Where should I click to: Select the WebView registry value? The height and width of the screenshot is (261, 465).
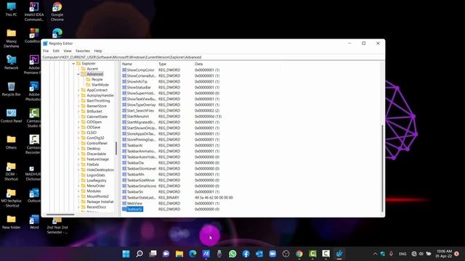[134, 203]
